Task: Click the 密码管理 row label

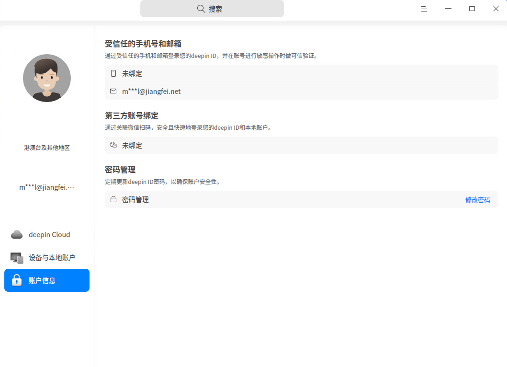Action: 135,200
